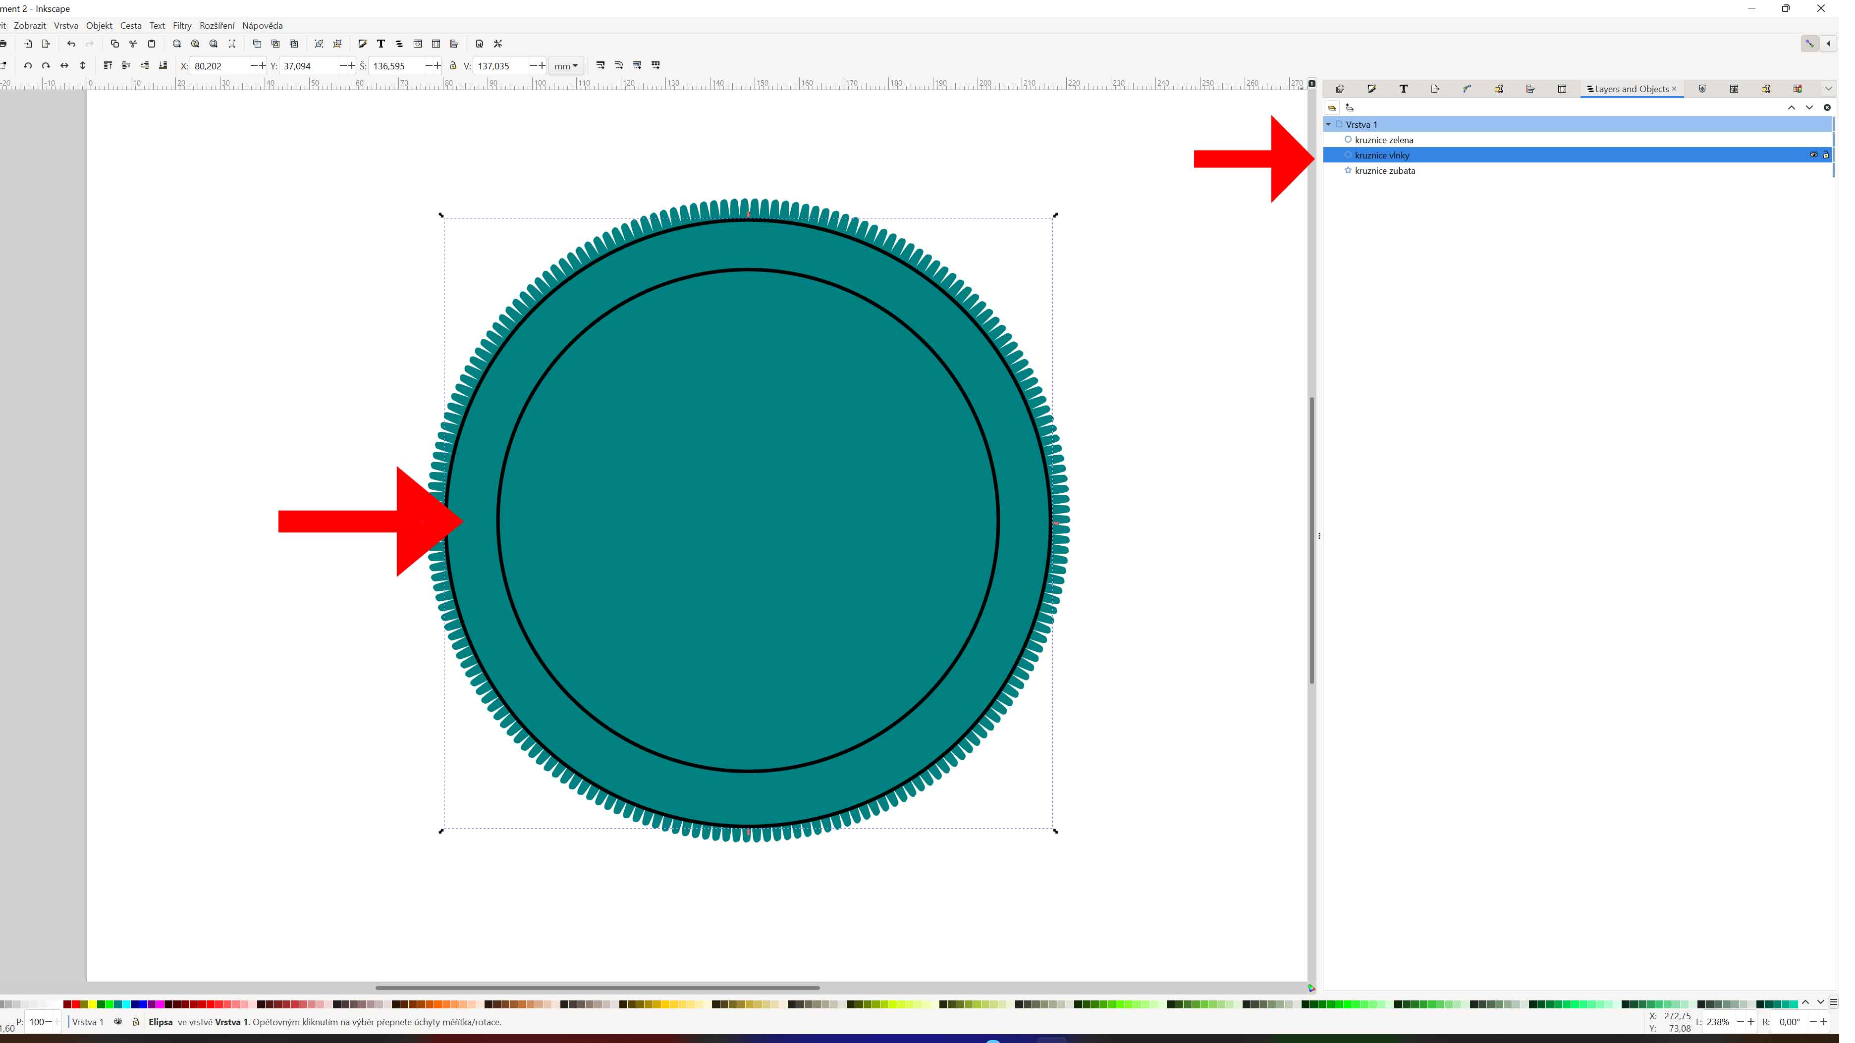Image resolution: width=1855 pixels, height=1043 pixels.
Task: Open the Text and Font dialog icon
Action: coord(381,44)
